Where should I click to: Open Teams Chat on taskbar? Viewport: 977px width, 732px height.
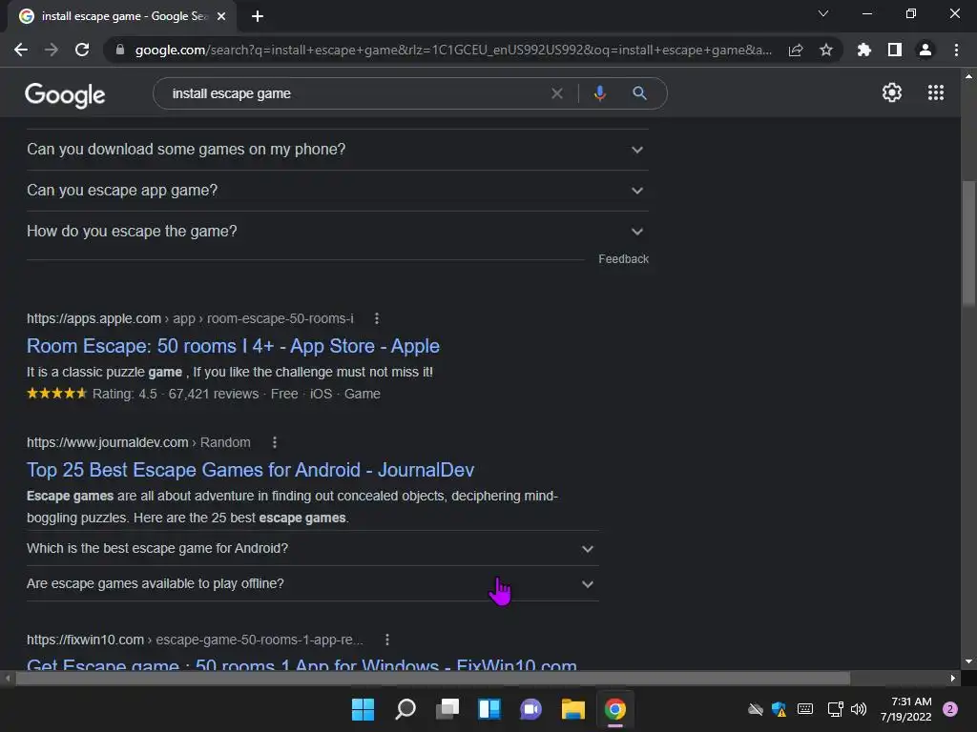point(530,709)
